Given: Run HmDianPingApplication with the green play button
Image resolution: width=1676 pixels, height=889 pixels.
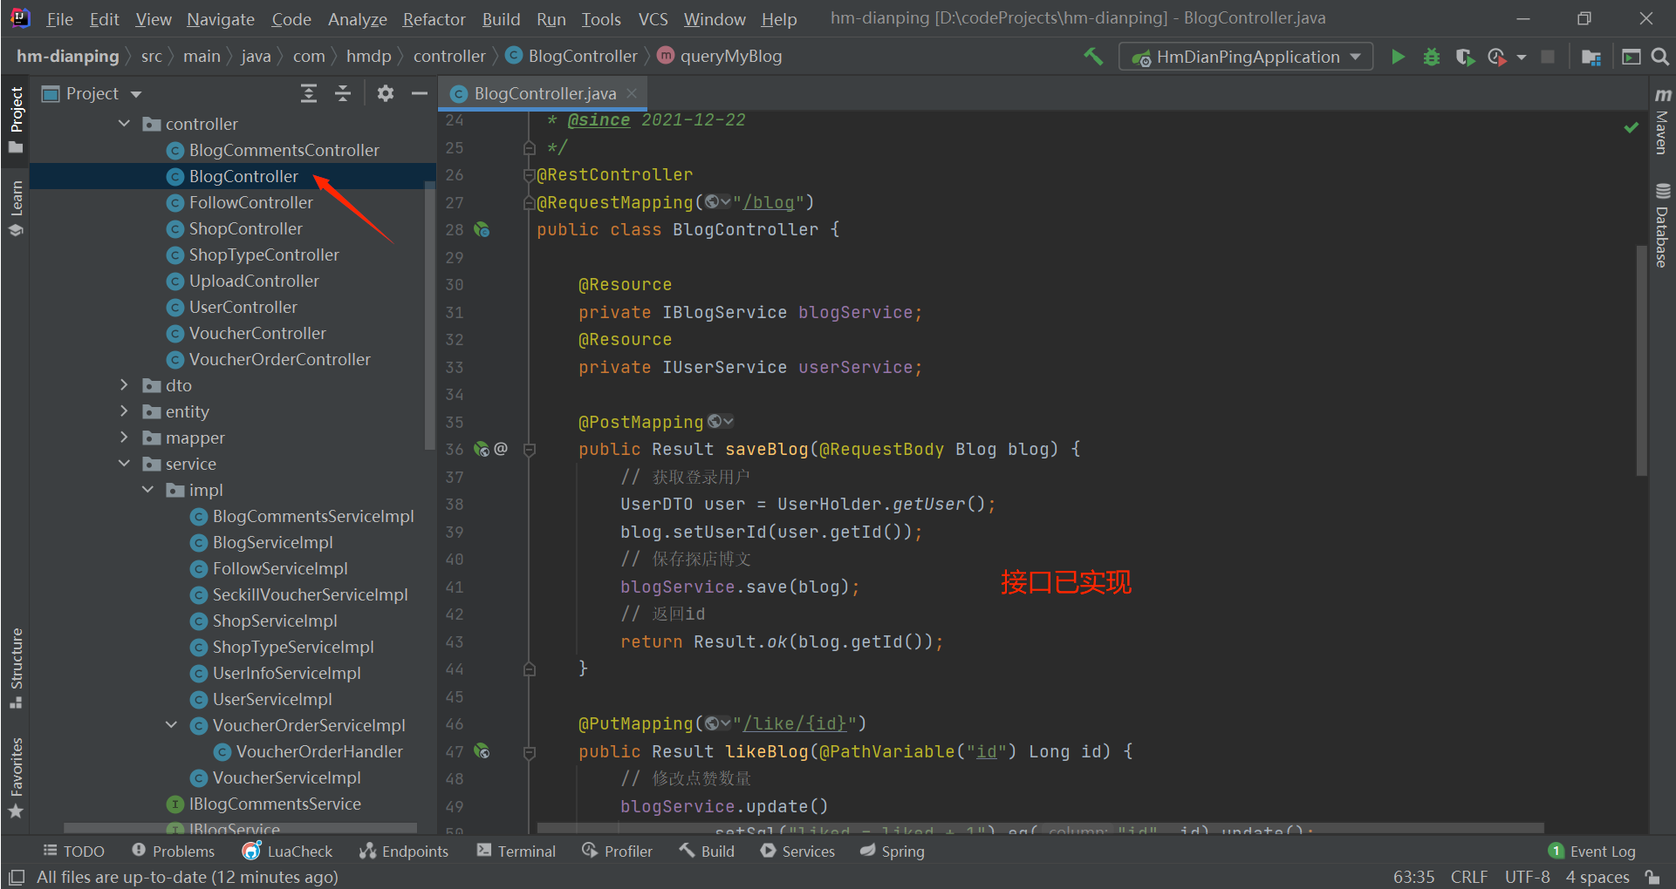Looking at the screenshot, I should (x=1398, y=57).
